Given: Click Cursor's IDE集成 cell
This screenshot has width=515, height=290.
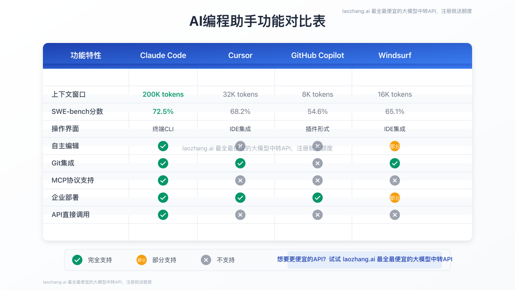Looking at the screenshot, I should coord(240,129).
